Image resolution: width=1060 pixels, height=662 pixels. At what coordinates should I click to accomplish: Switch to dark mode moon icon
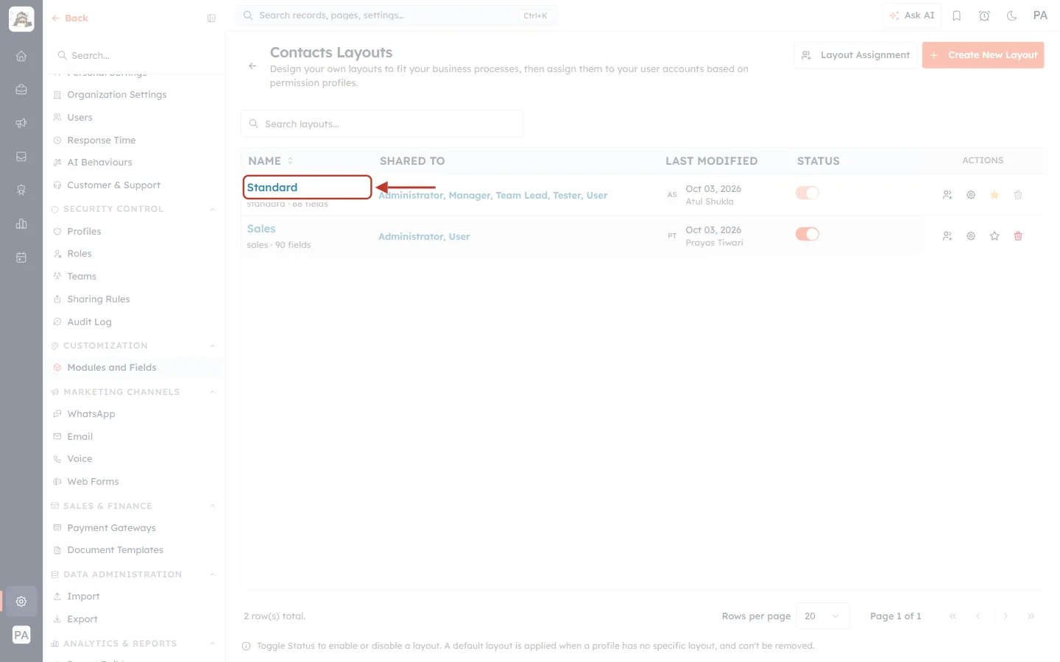click(1012, 15)
